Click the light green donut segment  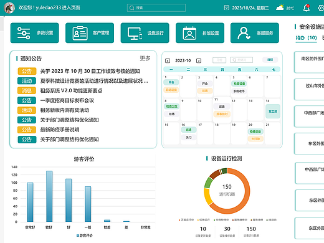[208, 183]
